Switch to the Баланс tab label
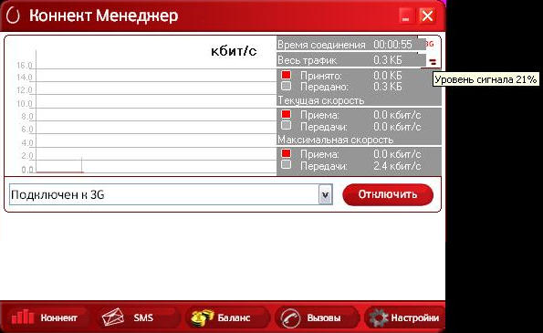The width and height of the screenshot is (543, 333). 234,317
